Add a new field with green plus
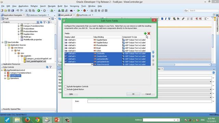Image resolution: width=219 pixels, height=123 pixels. click(x=145, y=33)
